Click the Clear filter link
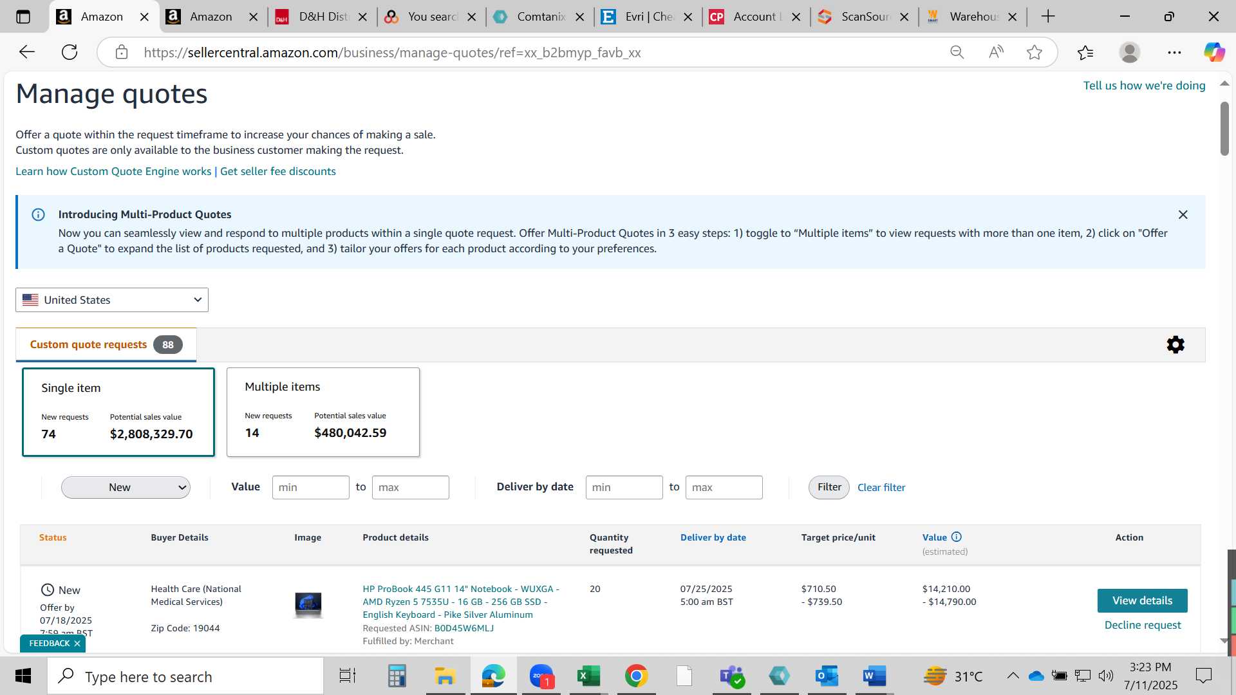1236x695 pixels. [881, 487]
